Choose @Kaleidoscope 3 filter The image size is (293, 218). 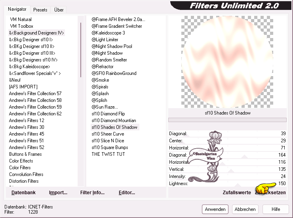(108, 33)
